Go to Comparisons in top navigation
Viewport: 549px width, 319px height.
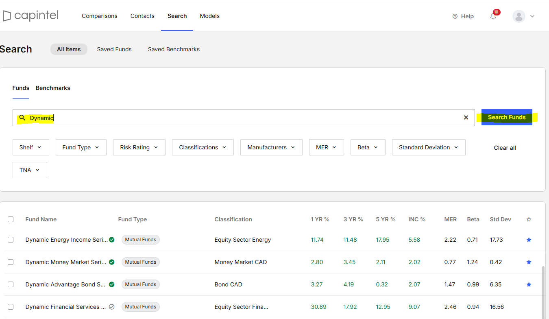click(100, 16)
